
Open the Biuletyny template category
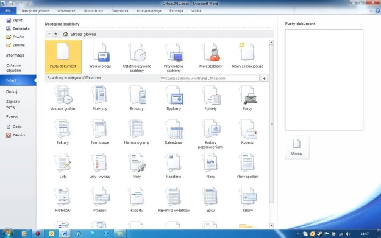100,98
